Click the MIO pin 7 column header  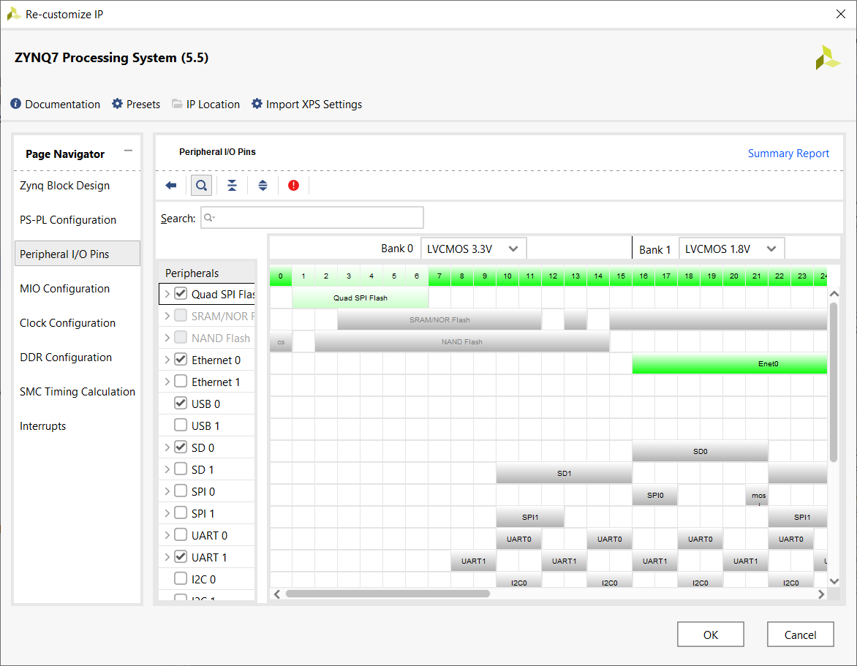tap(439, 276)
